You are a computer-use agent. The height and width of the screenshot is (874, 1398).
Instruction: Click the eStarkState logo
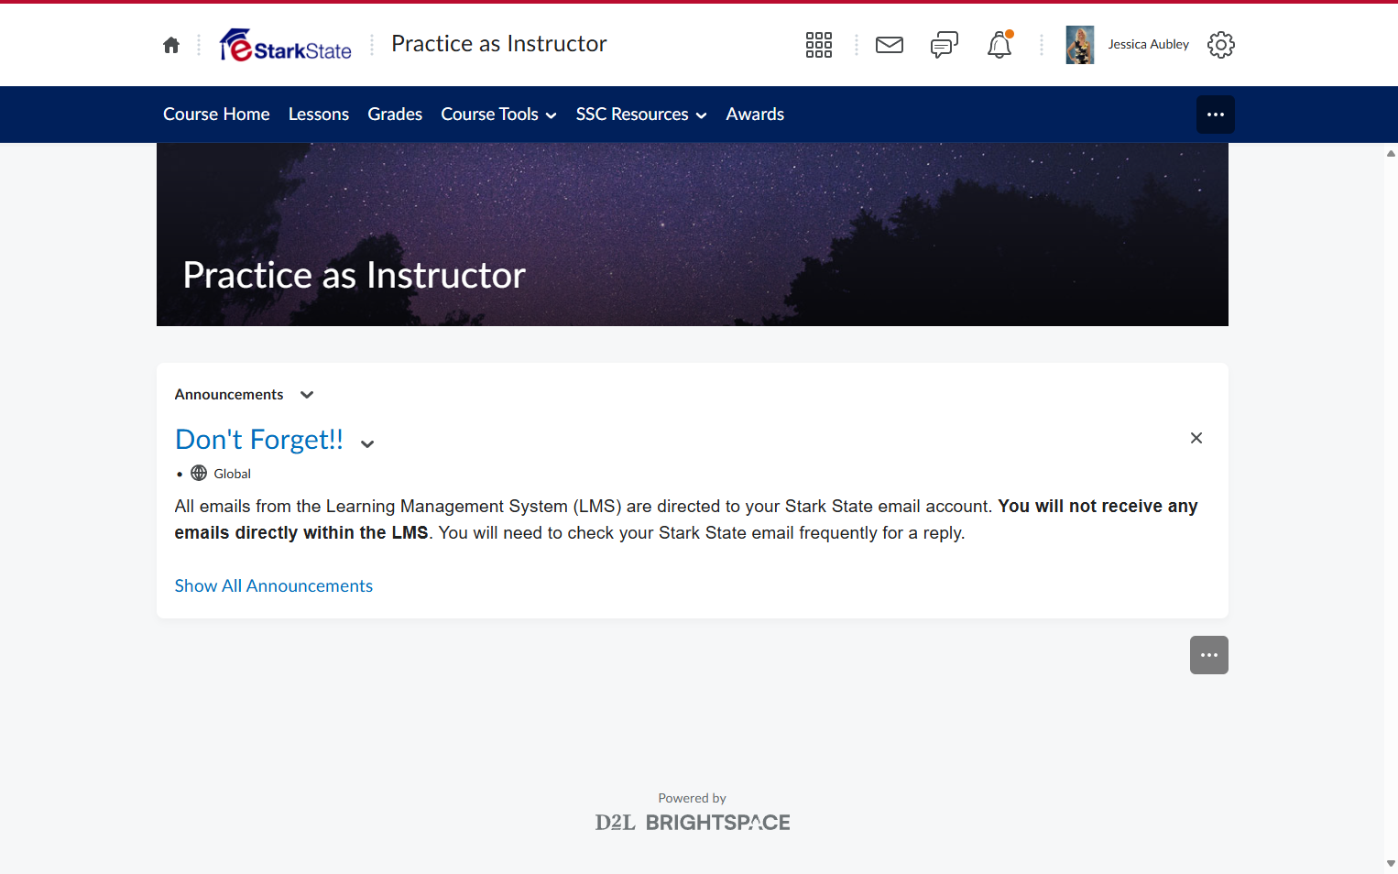(286, 45)
